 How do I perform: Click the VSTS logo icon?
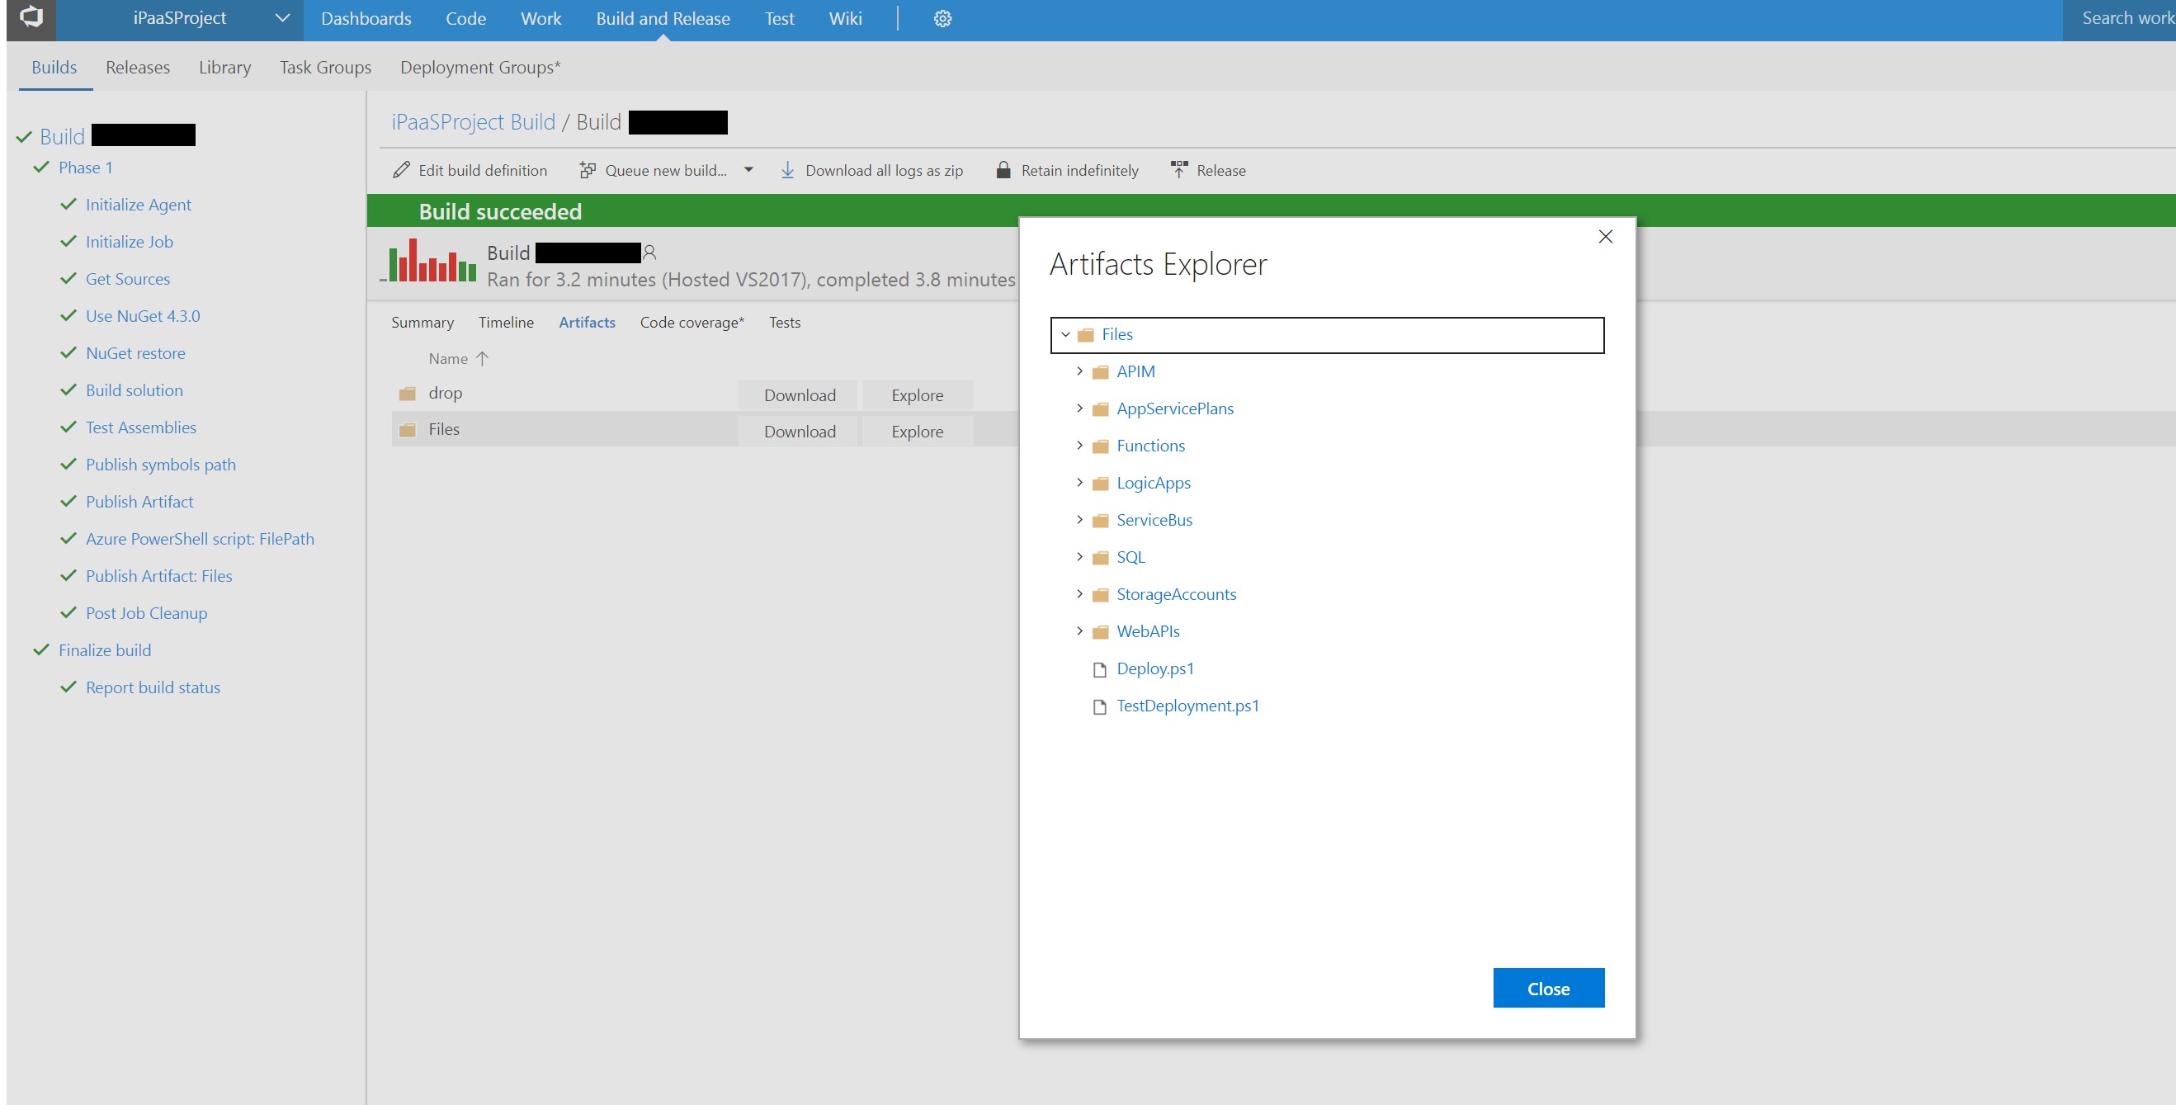point(31,17)
